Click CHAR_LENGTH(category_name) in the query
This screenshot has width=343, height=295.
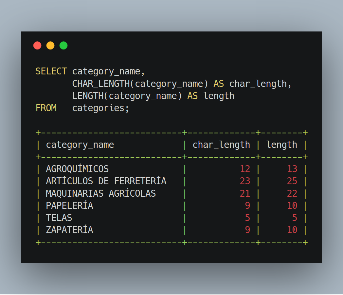click(x=140, y=84)
